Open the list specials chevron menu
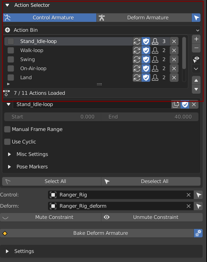207x262 pixels. (x=196, y=69)
